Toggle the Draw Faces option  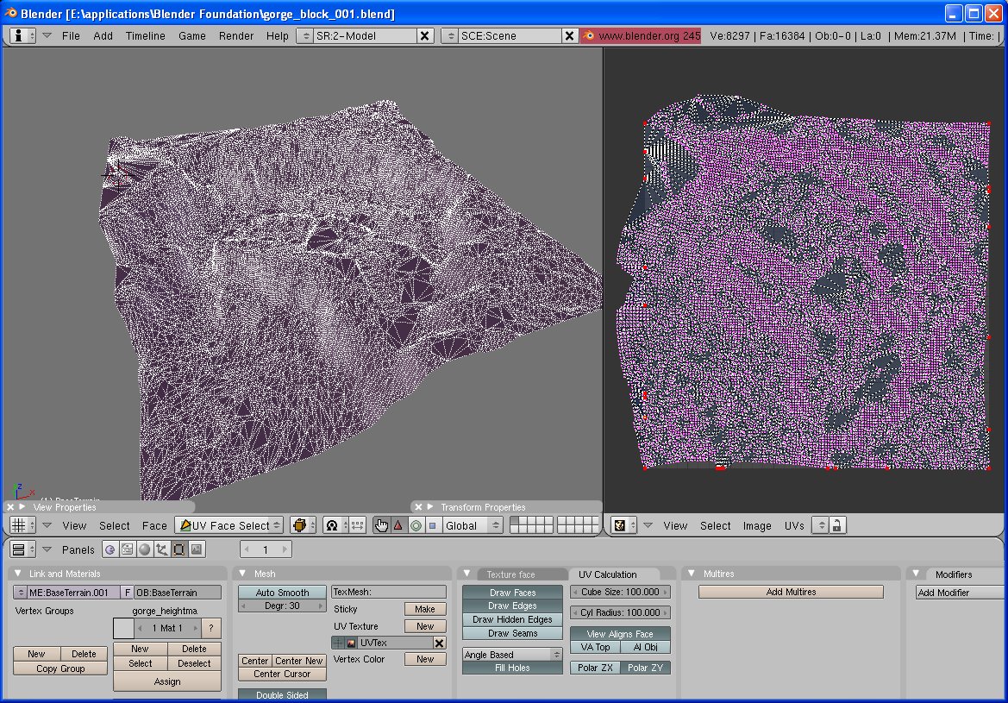point(512,593)
